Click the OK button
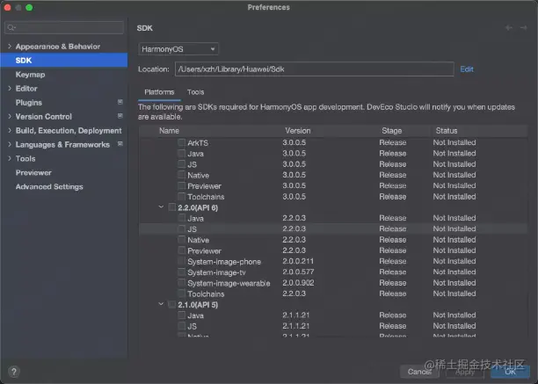Screen dimensions: 538x384 pos(510,372)
